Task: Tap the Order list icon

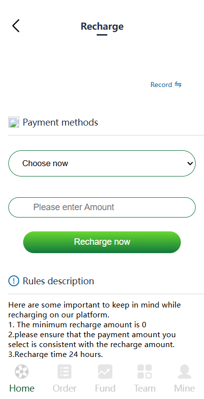Action: pyautogui.click(x=65, y=371)
